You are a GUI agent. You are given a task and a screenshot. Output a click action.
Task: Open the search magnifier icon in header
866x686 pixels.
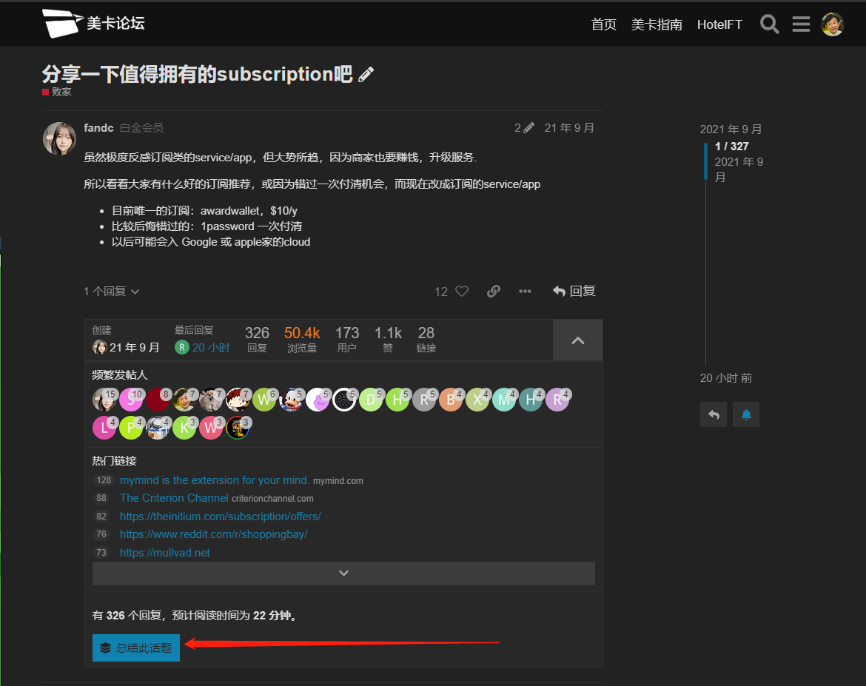pos(770,24)
